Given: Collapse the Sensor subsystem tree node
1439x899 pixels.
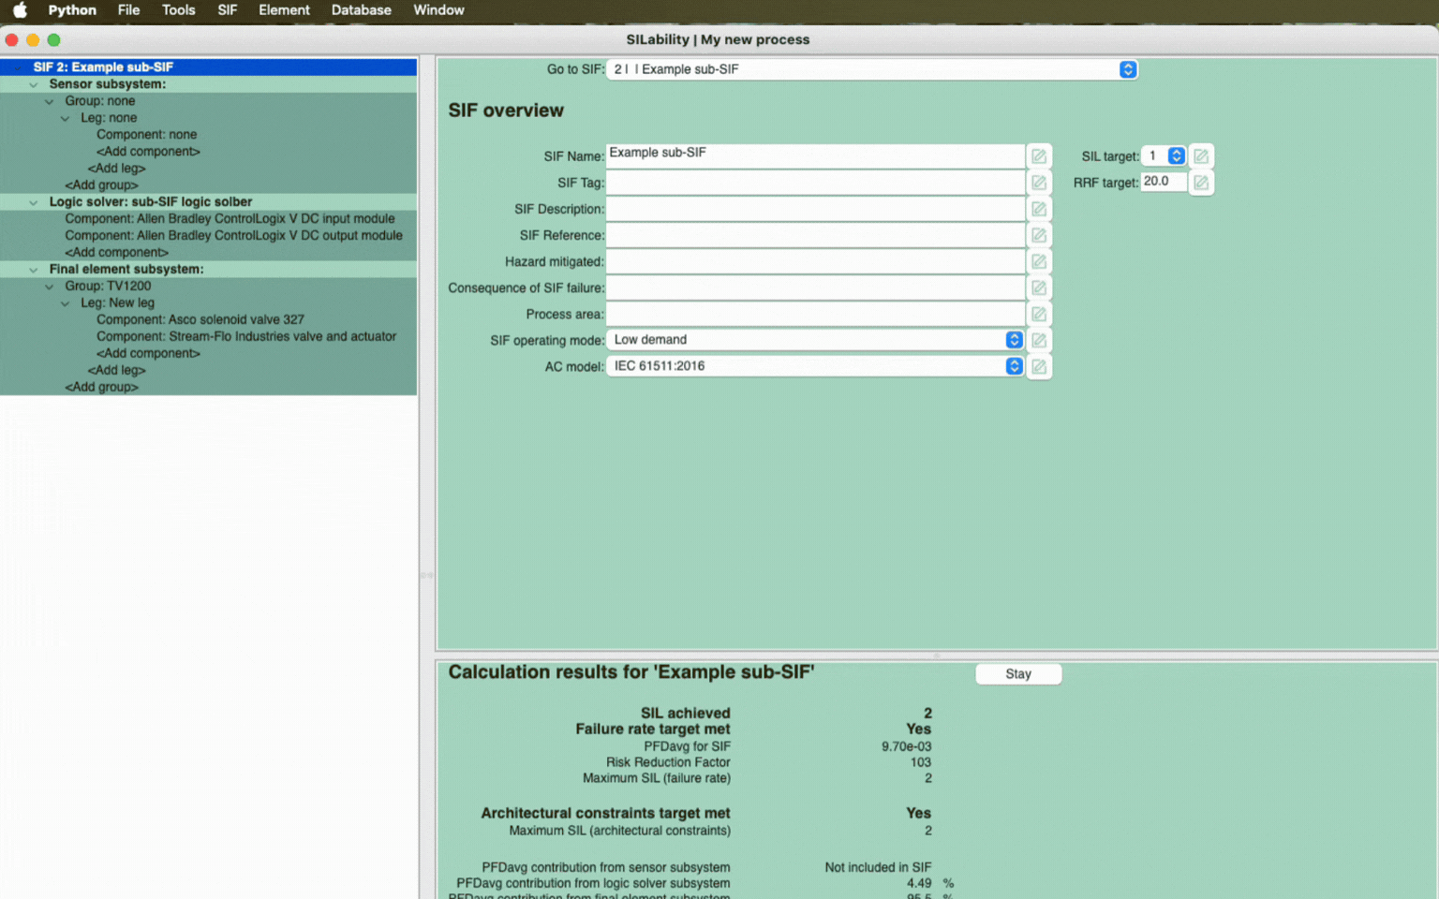Looking at the screenshot, I should pos(34,84).
